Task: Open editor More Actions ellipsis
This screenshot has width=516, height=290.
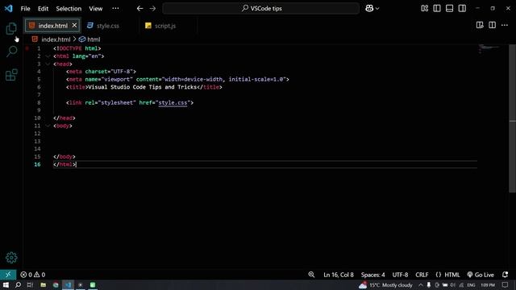Action: click(505, 25)
